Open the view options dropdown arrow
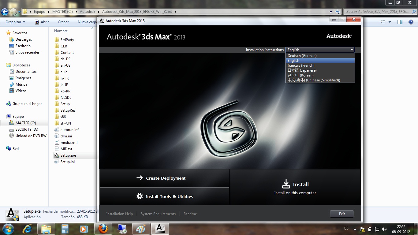Image resolution: width=418 pixels, height=235 pixels. pos(390,22)
